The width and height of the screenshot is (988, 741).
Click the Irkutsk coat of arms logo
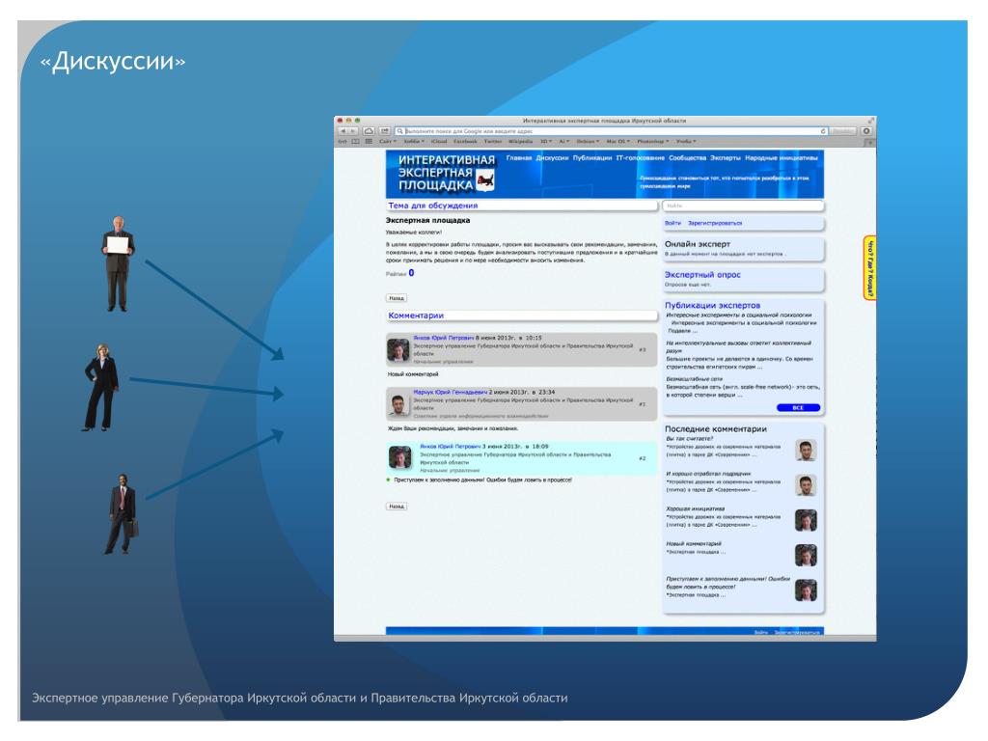click(x=485, y=182)
